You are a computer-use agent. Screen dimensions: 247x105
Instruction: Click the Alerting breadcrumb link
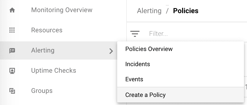(x=149, y=11)
